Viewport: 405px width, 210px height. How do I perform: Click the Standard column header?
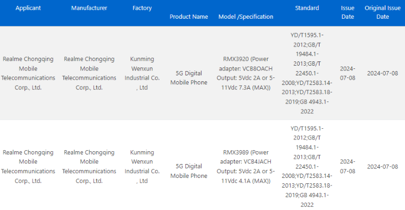[307, 8]
